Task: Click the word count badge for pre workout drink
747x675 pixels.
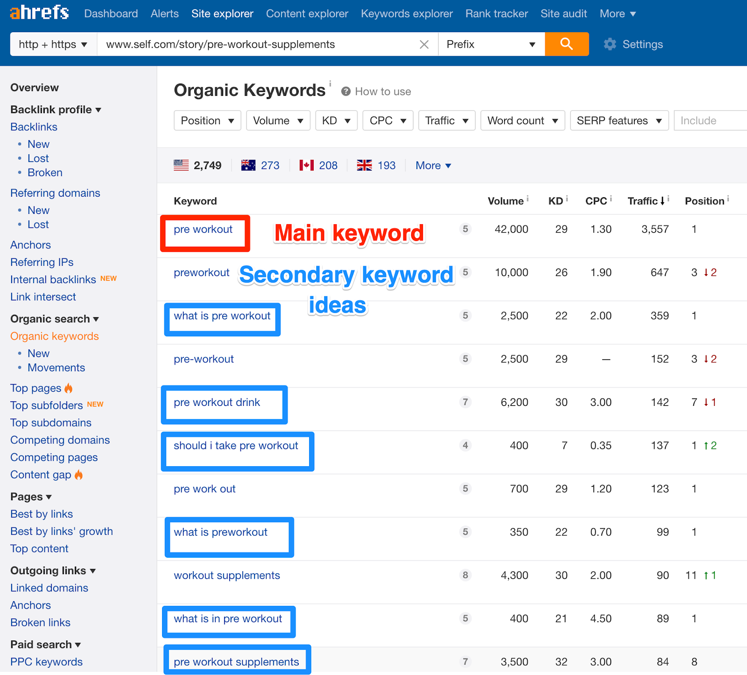Action: point(465,402)
